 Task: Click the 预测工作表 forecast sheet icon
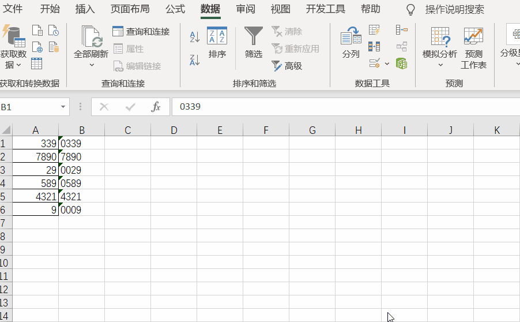(x=473, y=48)
